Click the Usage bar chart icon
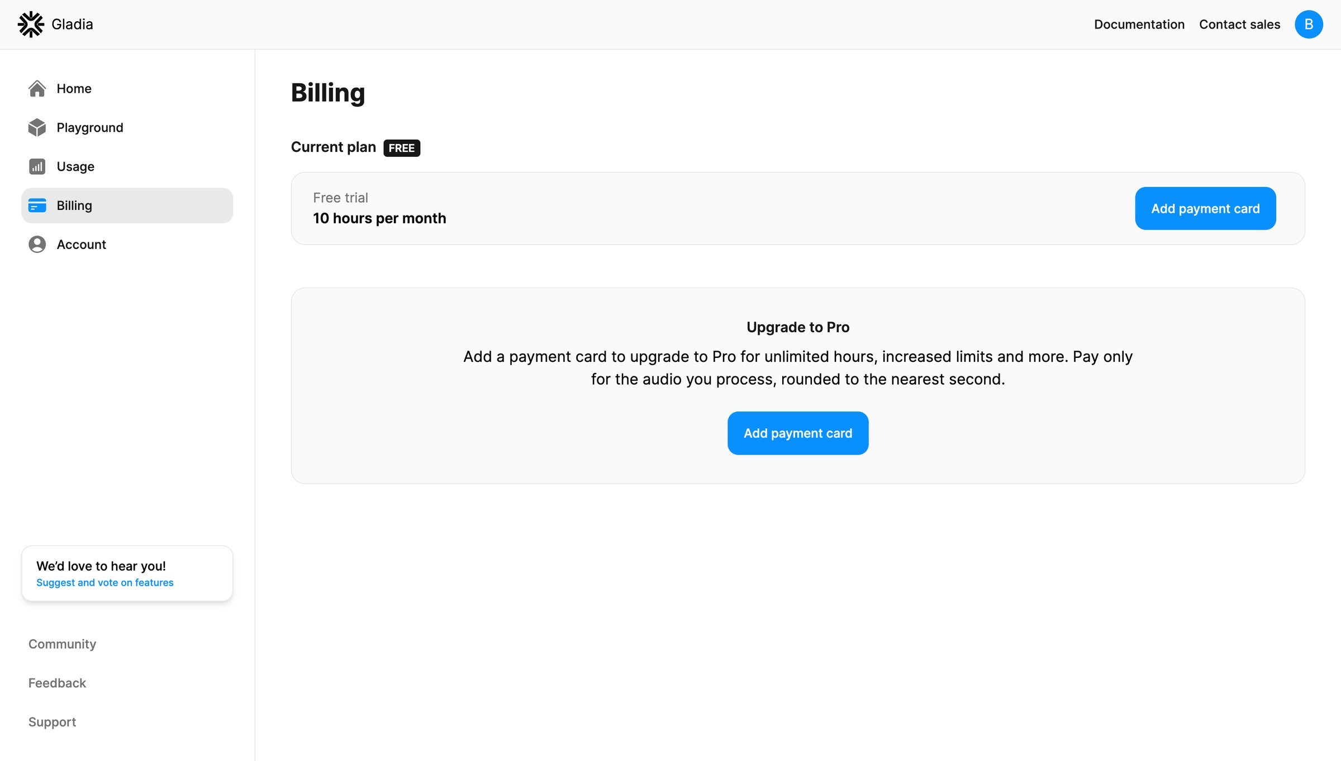 click(37, 166)
